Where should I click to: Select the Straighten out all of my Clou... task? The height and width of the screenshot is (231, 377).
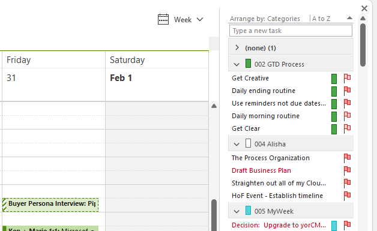pos(279,183)
